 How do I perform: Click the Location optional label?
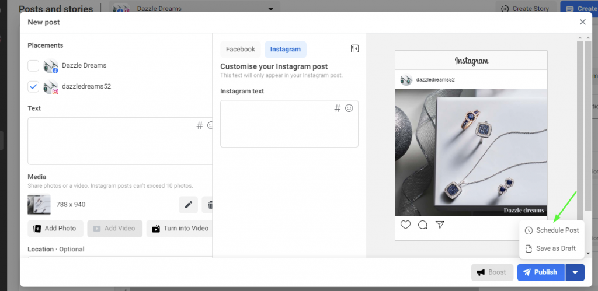[x=56, y=249]
